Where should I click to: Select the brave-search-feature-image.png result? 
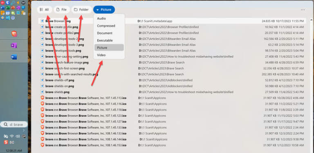[172, 63]
